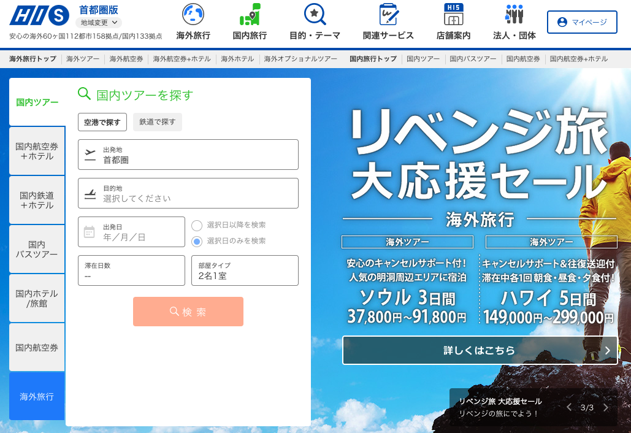Viewport: 631px width, 433px height.
Task: Click the landing airplane icon in 目的地
Action: click(x=90, y=194)
